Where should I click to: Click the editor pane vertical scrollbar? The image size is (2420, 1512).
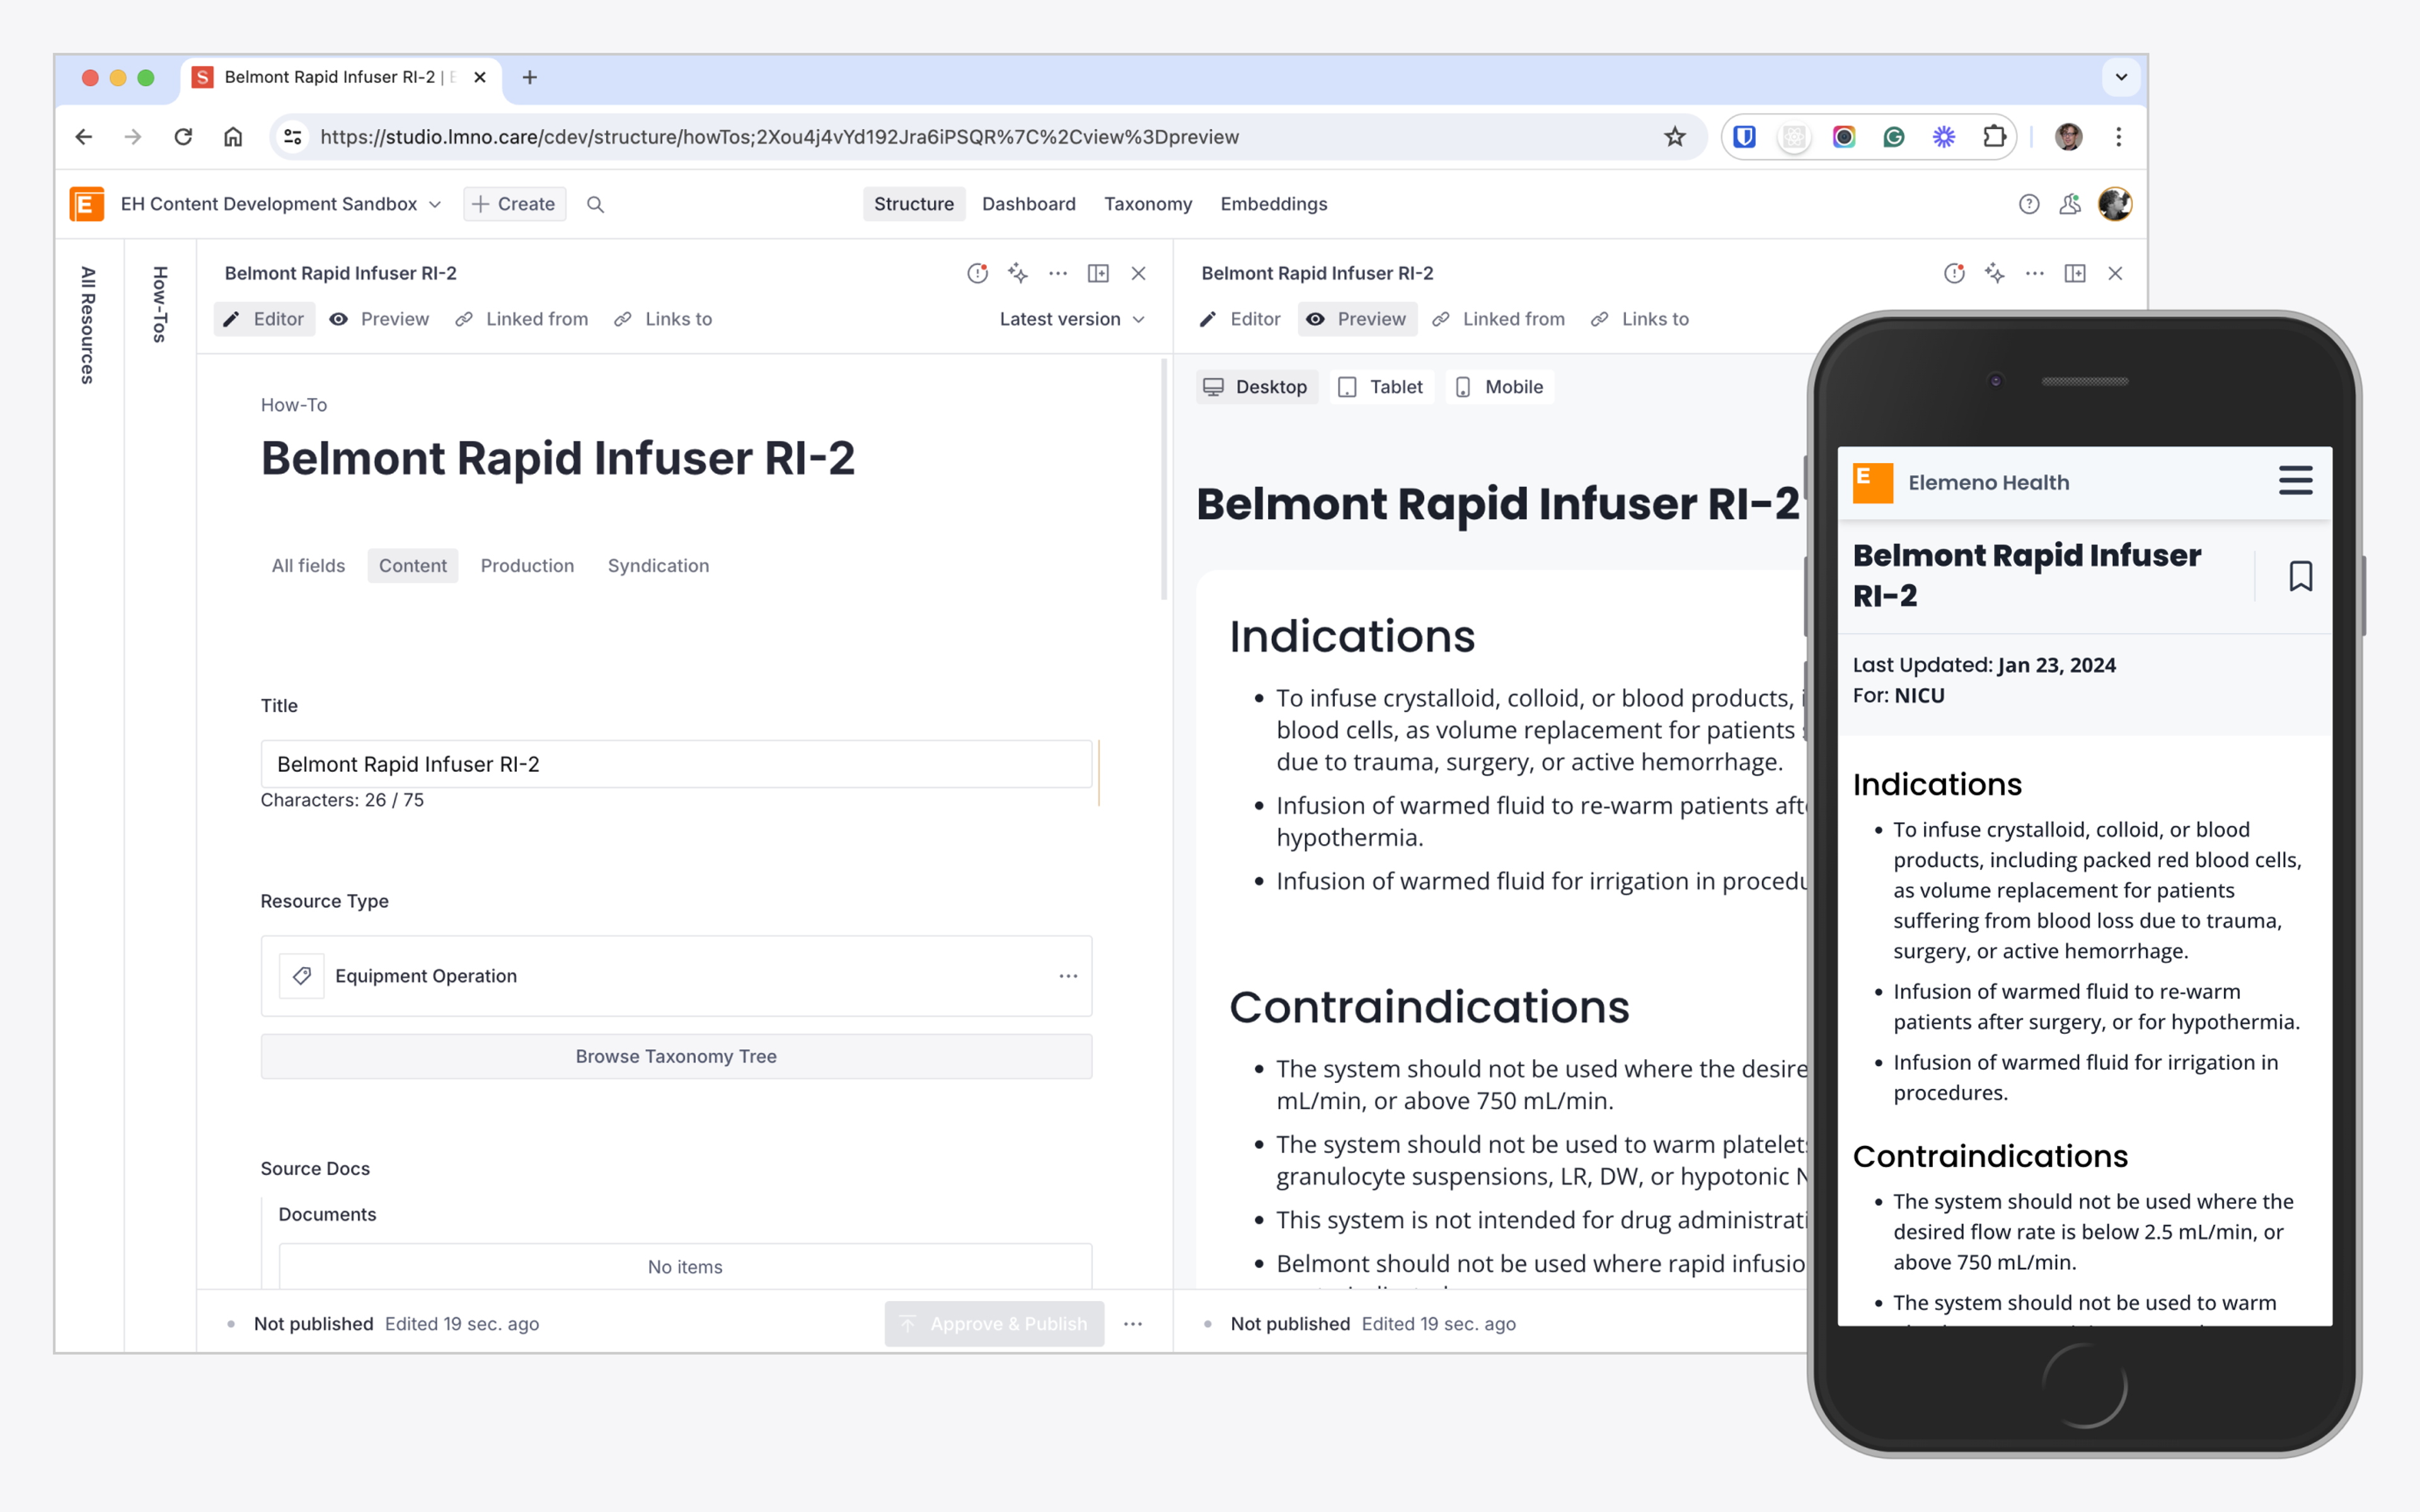[1164, 480]
